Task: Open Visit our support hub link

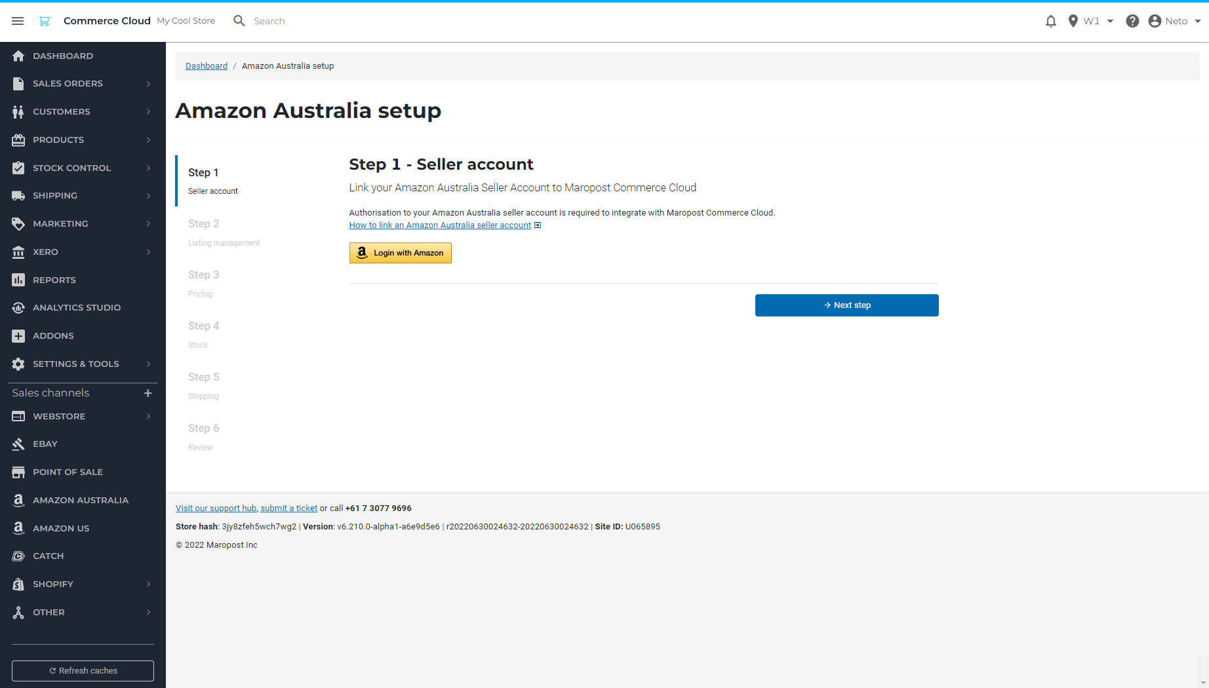Action: tap(216, 508)
